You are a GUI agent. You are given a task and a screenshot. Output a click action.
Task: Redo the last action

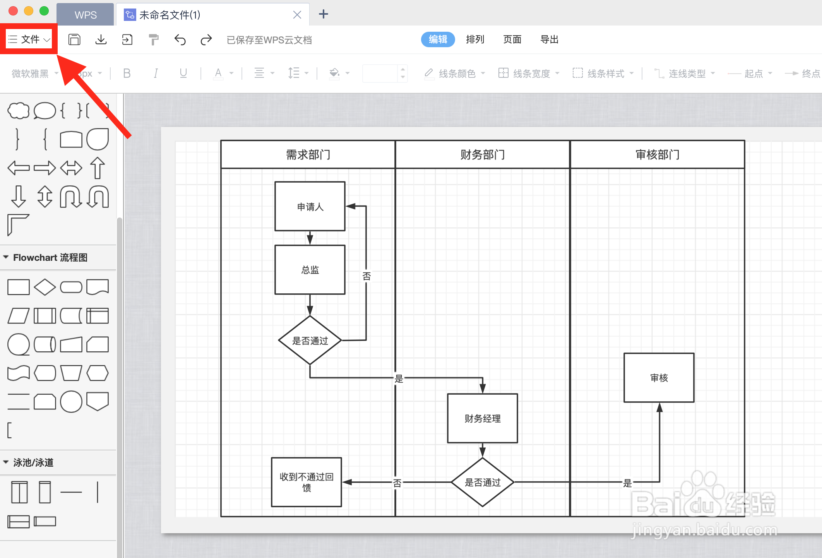206,39
